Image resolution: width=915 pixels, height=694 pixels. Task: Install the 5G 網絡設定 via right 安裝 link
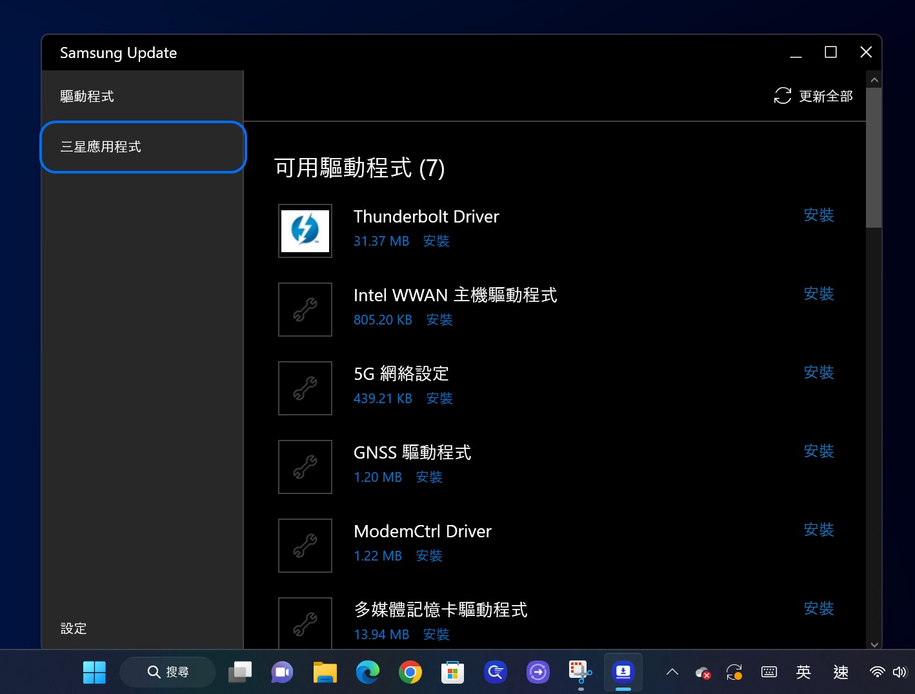click(818, 372)
